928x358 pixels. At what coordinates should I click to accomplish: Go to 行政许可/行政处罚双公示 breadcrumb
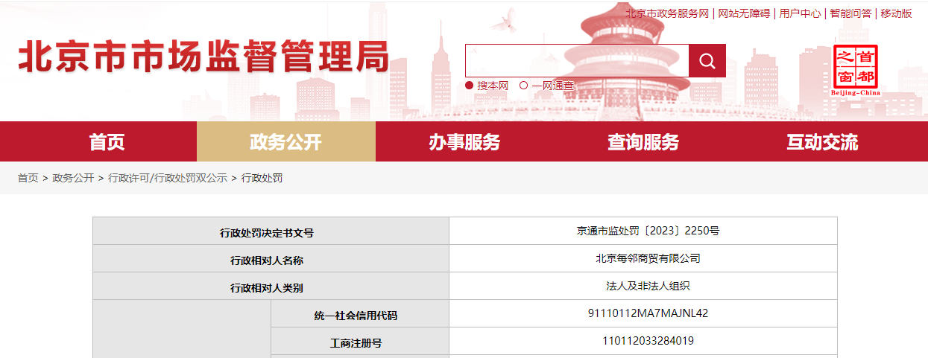168,178
